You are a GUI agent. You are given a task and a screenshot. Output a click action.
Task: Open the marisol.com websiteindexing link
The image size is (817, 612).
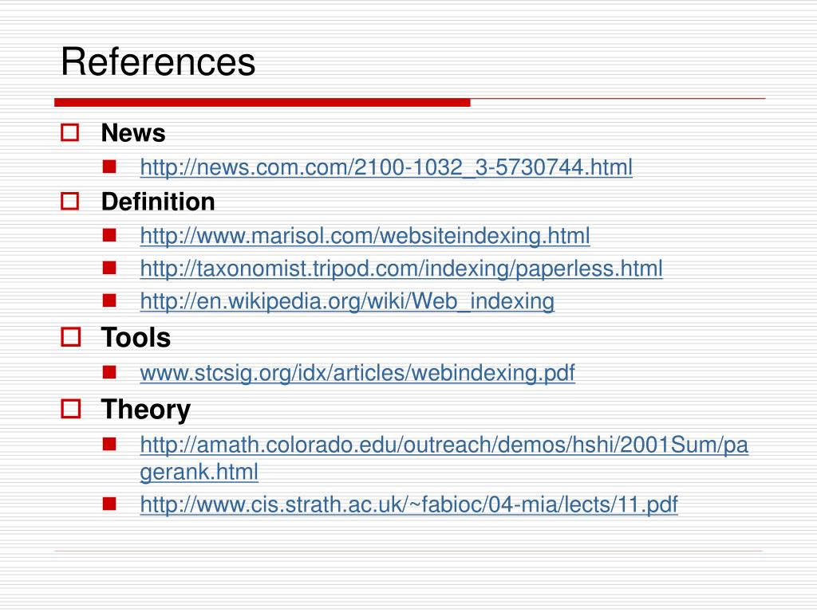tap(365, 236)
